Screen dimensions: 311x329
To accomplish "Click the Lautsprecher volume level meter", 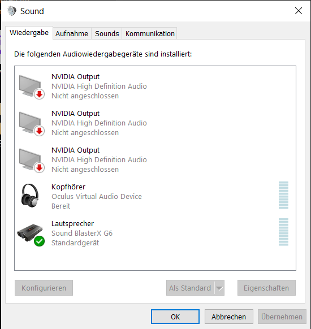I will coord(283,232).
